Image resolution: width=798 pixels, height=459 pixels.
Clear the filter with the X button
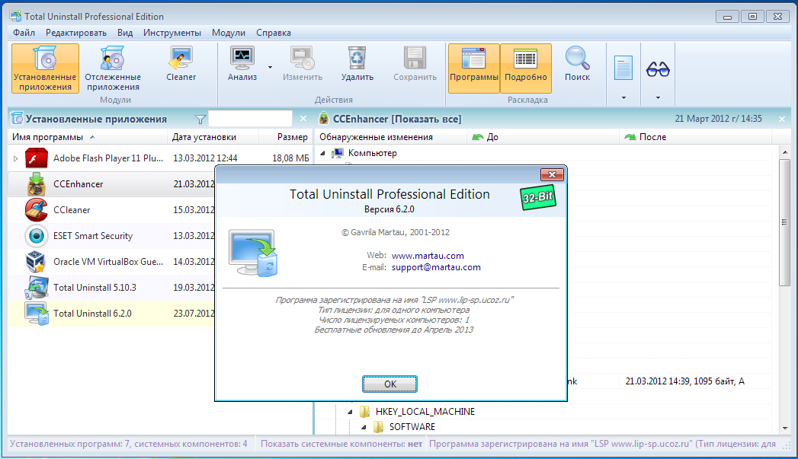303,119
